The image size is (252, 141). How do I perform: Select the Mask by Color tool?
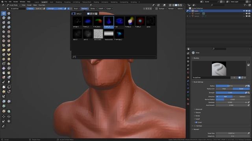pyautogui.click(x=9, y=111)
